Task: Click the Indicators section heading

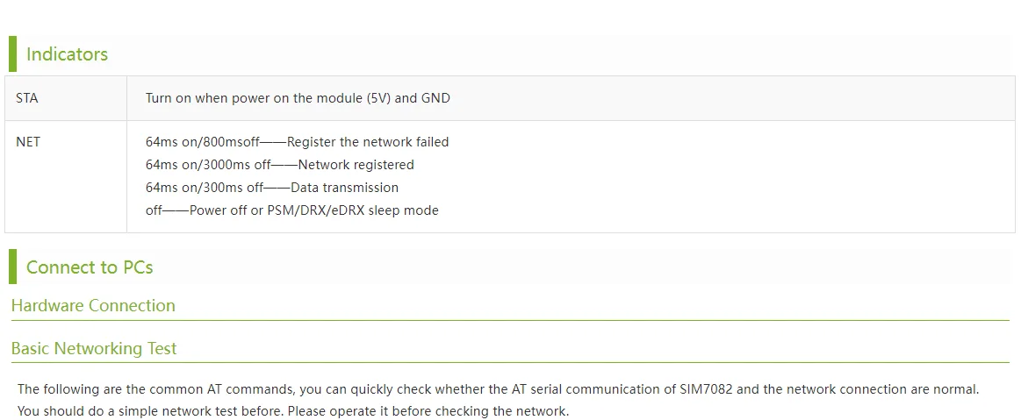Action: [67, 54]
